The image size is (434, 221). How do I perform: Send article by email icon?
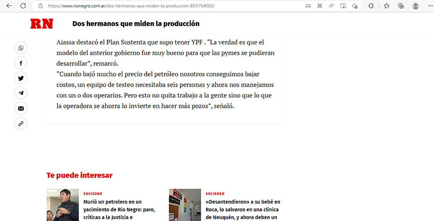coord(21,108)
